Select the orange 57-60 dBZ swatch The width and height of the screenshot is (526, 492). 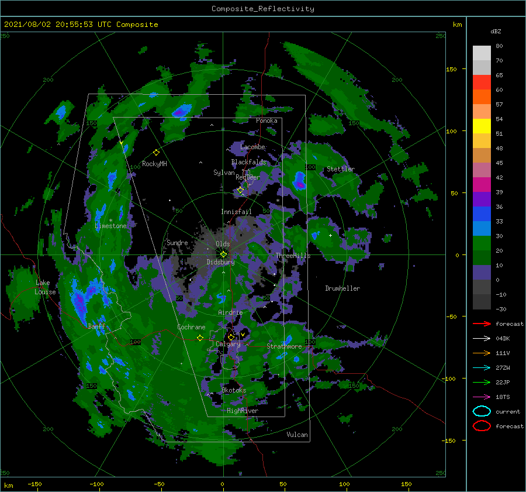482,97
